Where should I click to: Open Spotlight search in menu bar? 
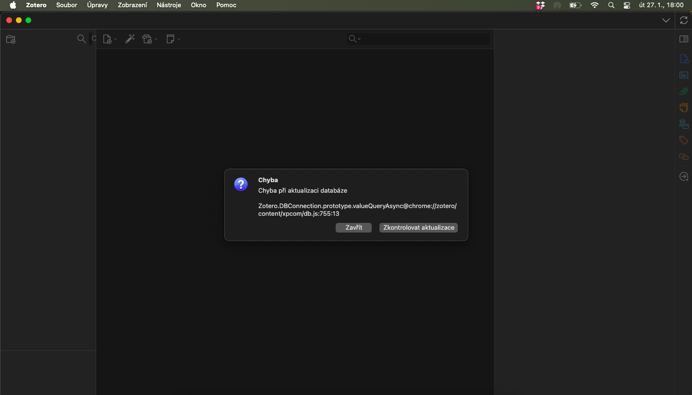(x=611, y=5)
